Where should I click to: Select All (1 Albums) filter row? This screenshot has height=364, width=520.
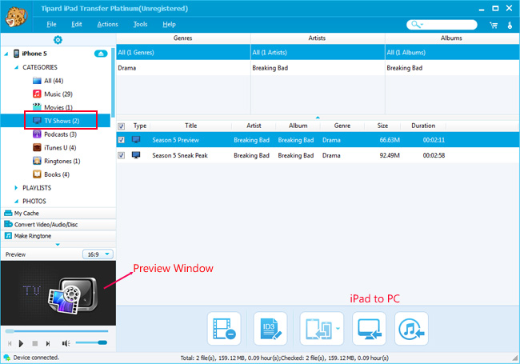tap(452, 52)
